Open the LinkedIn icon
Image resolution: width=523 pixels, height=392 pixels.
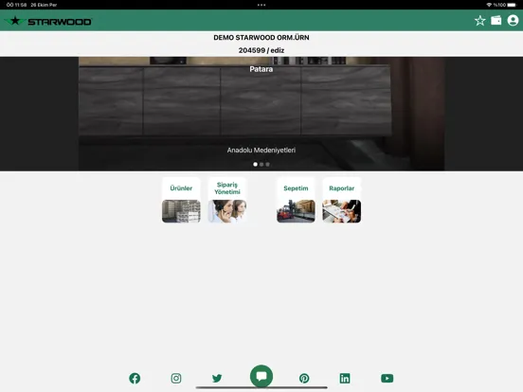click(x=345, y=378)
